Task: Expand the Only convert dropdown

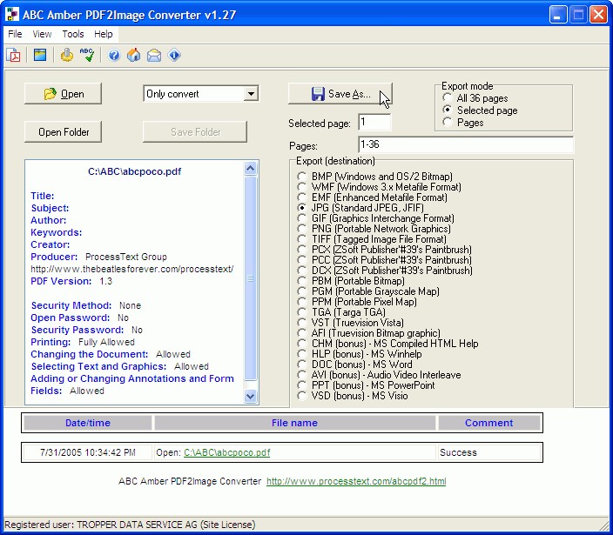Action: point(251,94)
